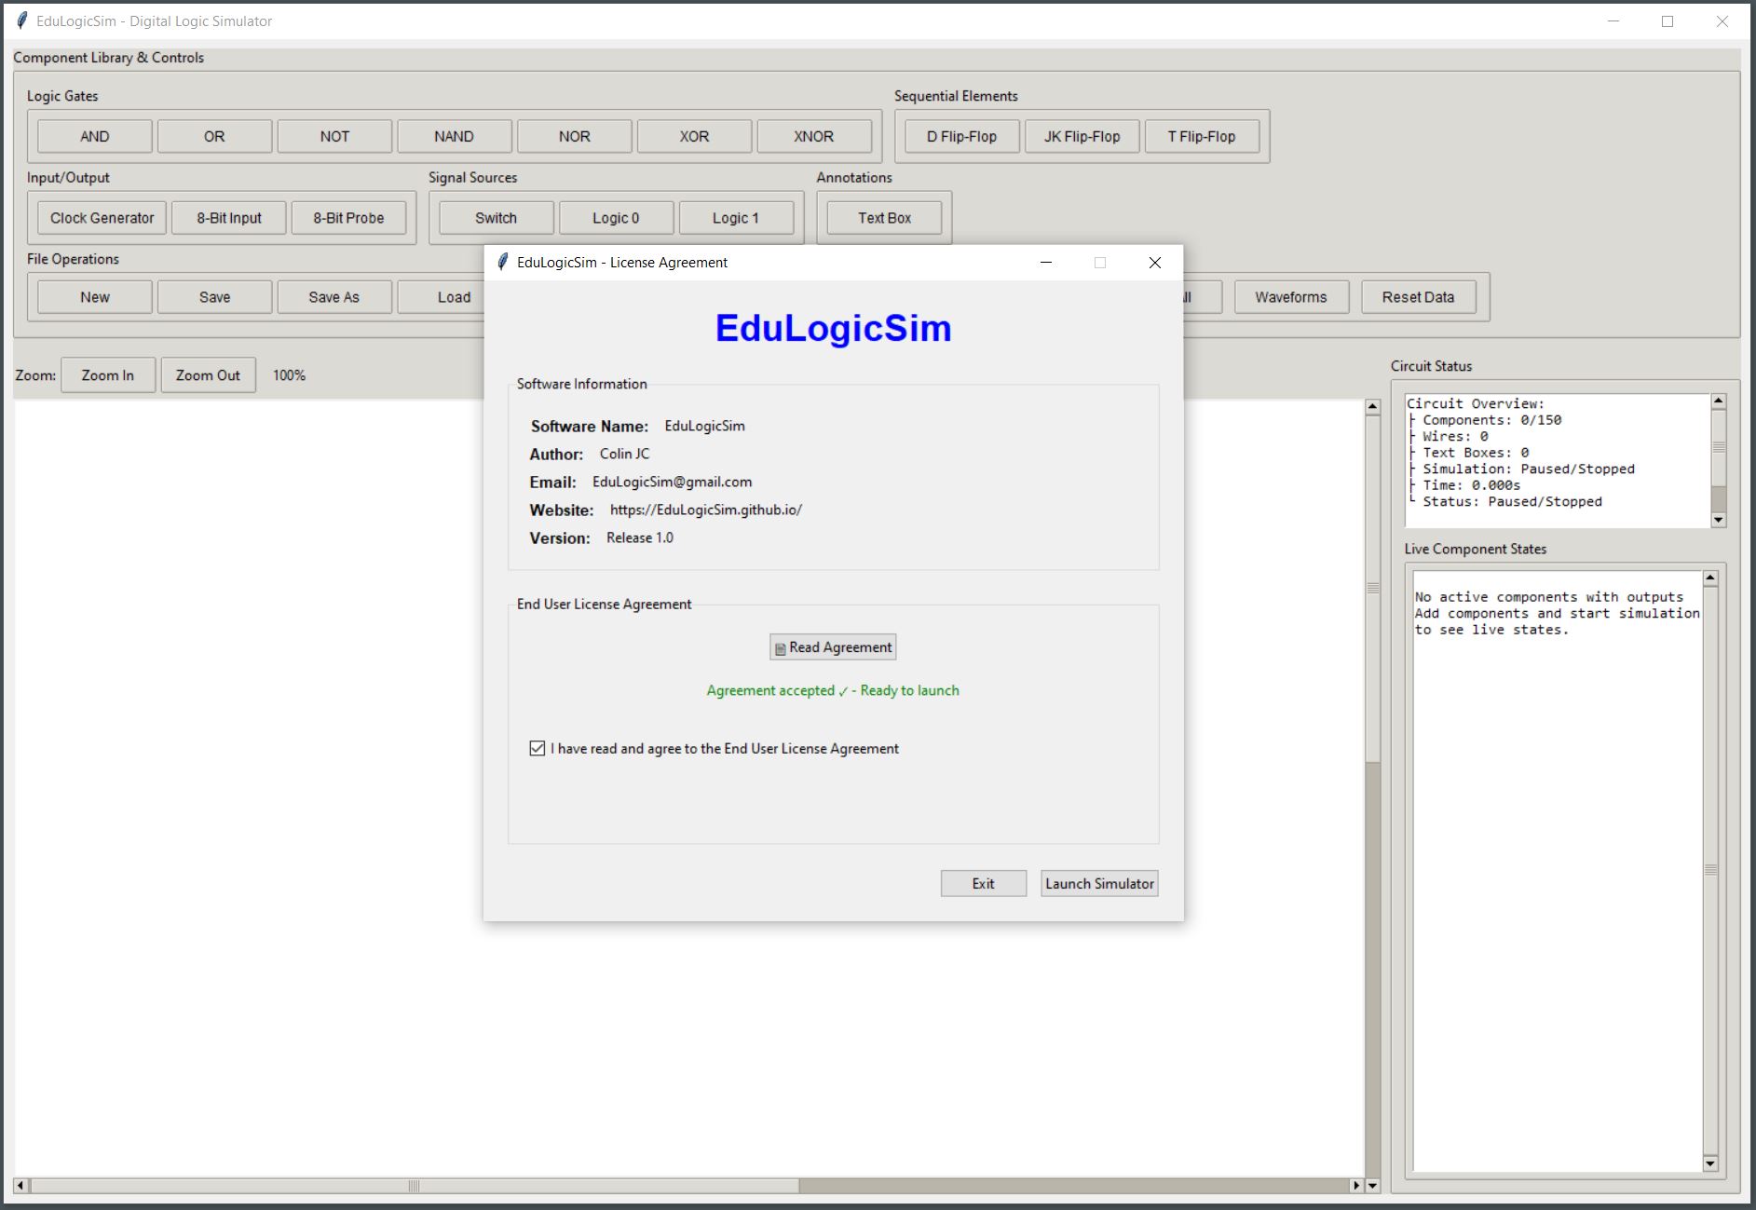Click the Agreement accepted status message
This screenshot has height=1210, width=1756.
(x=833, y=690)
